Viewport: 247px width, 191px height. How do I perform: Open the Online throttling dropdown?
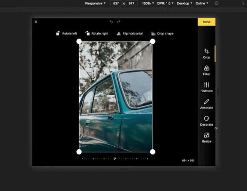pos(202,3)
